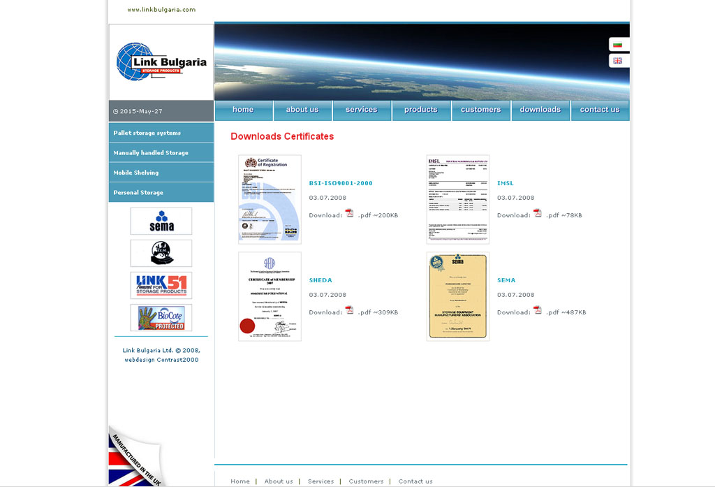Click the SEMA certificate PDF icon
Viewport: 715px width, 487px height.
point(538,311)
